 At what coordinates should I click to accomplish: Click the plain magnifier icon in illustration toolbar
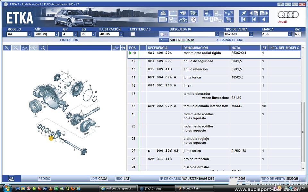click(43, 48)
